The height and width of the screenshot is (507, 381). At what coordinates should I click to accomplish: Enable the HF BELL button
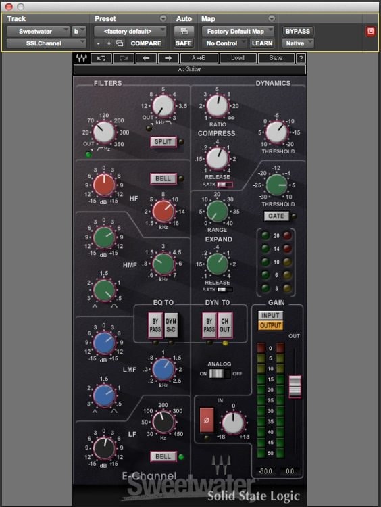point(163,178)
